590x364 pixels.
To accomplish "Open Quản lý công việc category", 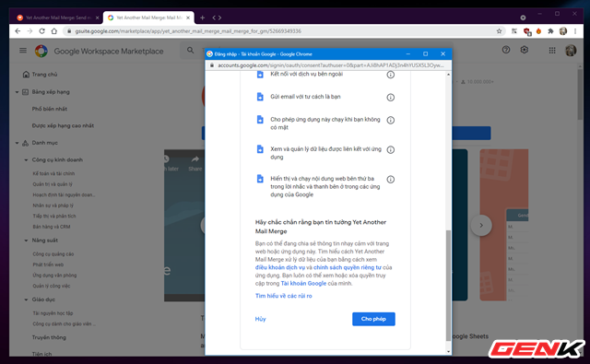I will [52, 286].
